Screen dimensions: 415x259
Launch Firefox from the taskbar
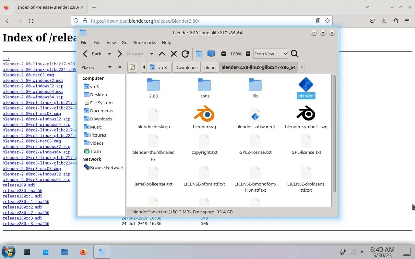coord(83,252)
